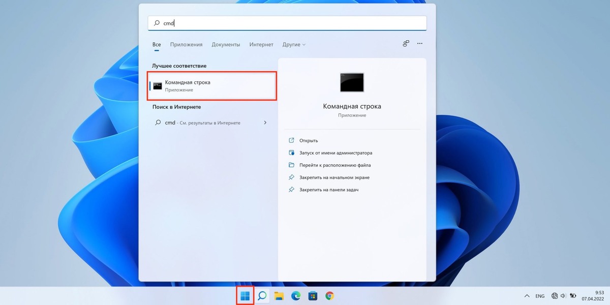
Task: Click the magnifier icon in the search box
Action: pos(157,23)
